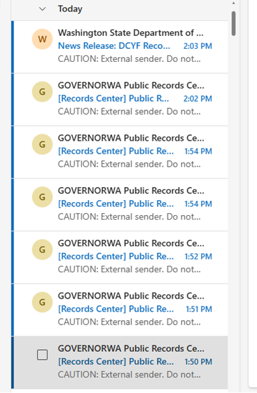Click the Today group header label
The image size is (257, 393).
click(x=70, y=9)
